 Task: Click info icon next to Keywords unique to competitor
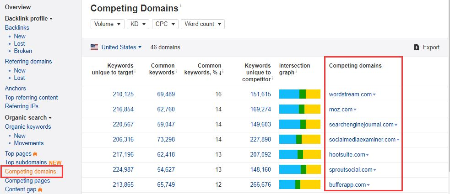click(x=272, y=78)
